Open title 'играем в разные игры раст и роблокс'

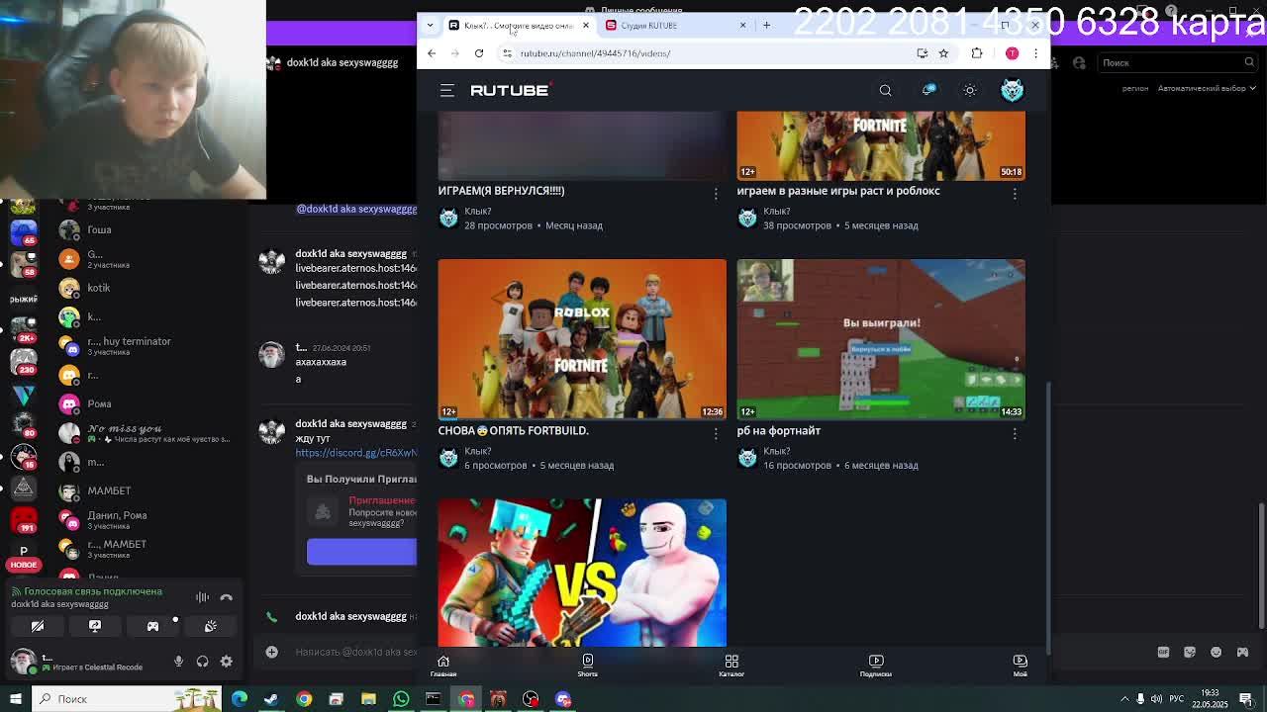(838, 191)
